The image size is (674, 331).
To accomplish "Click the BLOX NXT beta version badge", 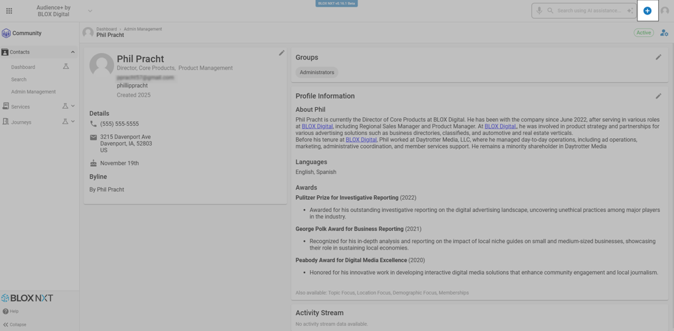I will [337, 3].
